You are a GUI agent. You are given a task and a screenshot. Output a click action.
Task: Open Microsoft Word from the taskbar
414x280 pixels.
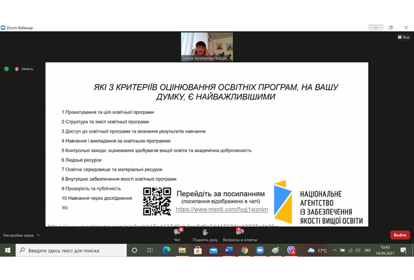point(228,251)
